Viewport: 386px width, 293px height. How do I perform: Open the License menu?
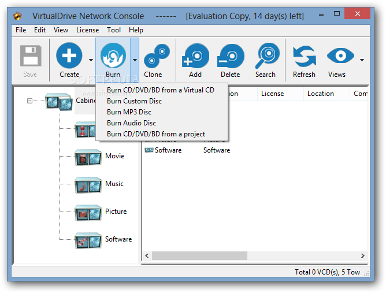(87, 30)
